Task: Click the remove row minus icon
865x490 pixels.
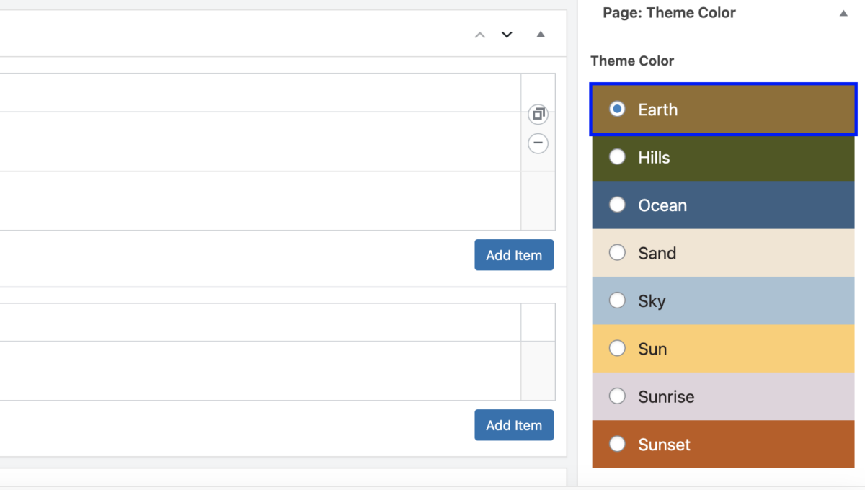Action: tap(538, 143)
